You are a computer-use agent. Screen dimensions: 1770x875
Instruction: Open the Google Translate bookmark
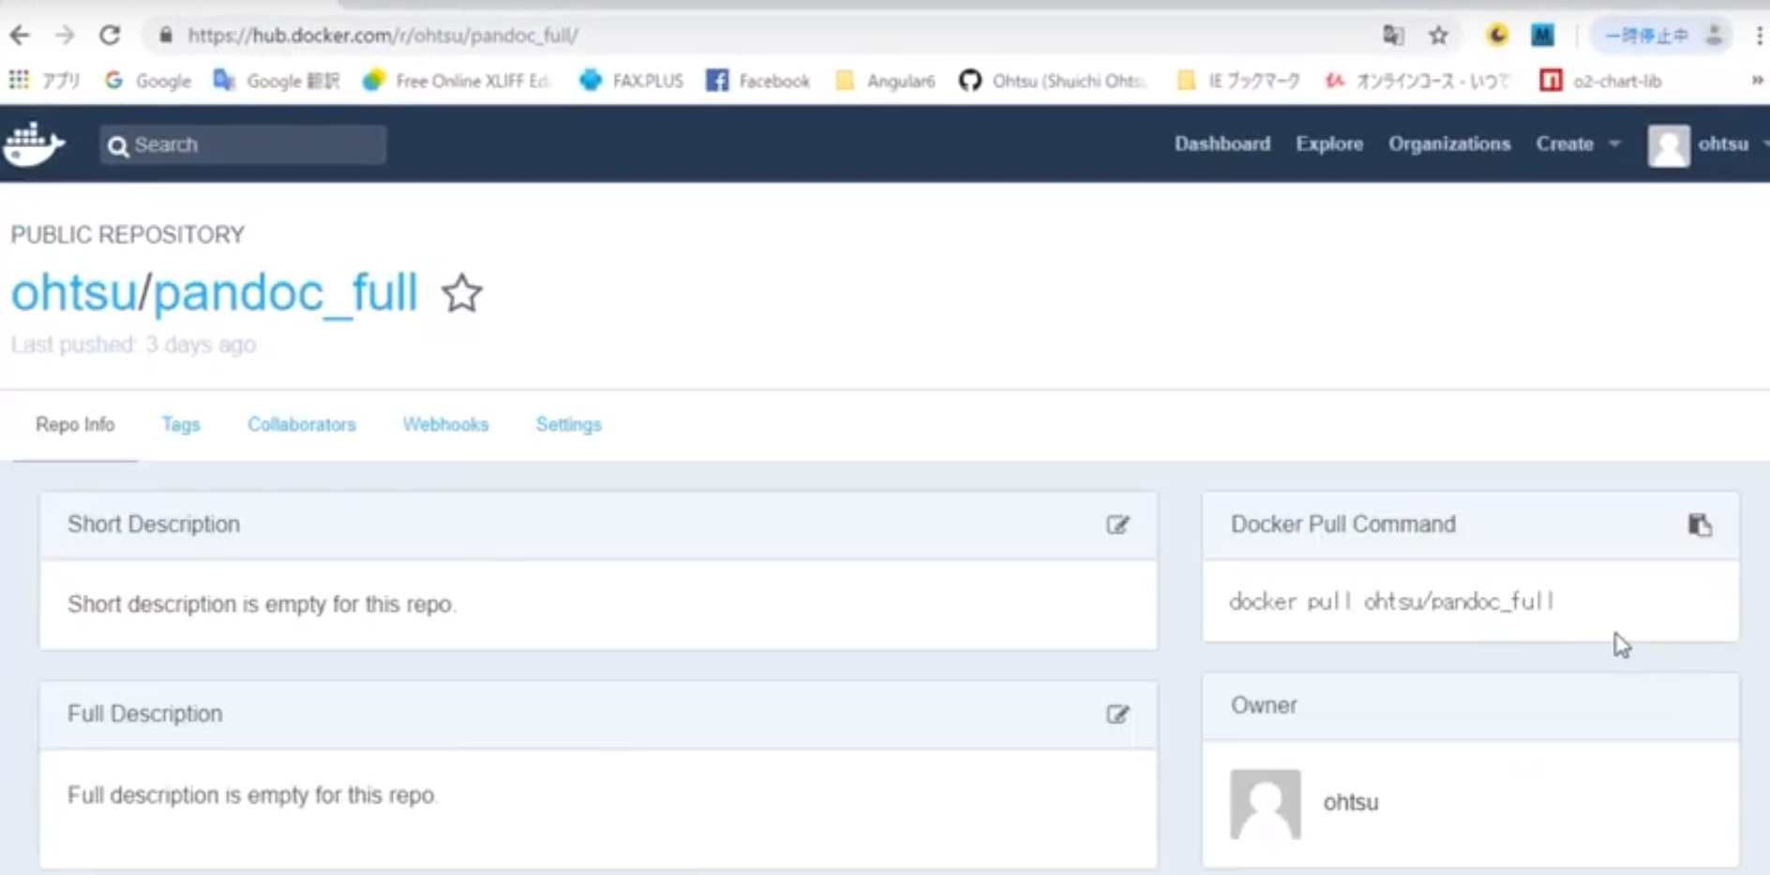coord(276,81)
